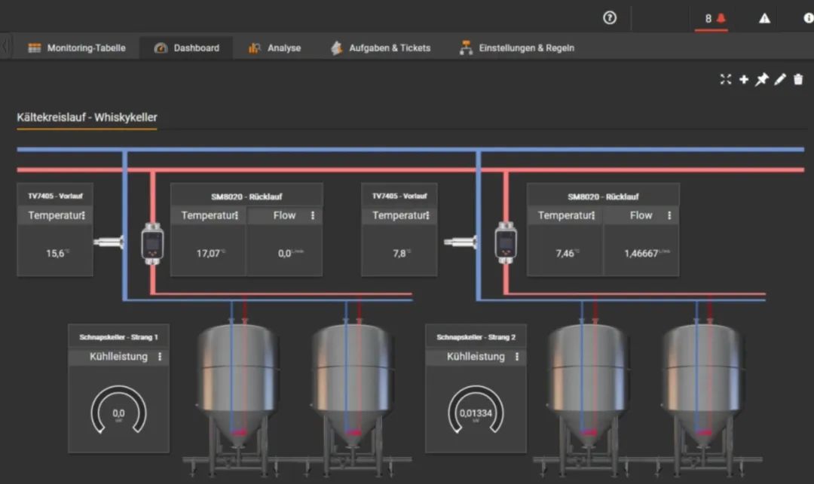Delete dashboard using the trash icon

pyautogui.click(x=798, y=79)
